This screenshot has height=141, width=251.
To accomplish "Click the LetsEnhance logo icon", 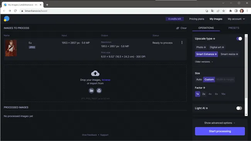I will point(7,19).
